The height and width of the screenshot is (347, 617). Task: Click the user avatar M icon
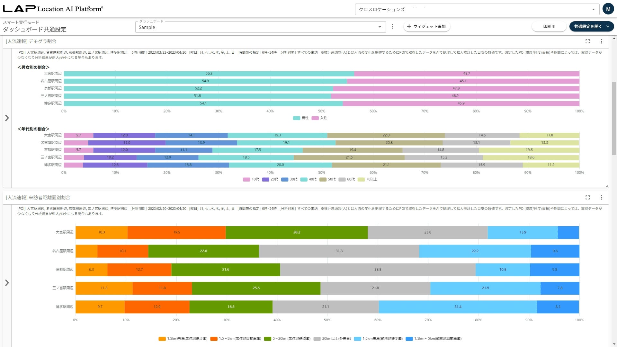coord(608,9)
